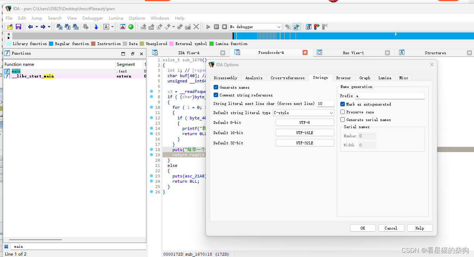Close the IDA View-A tab

click(223, 53)
